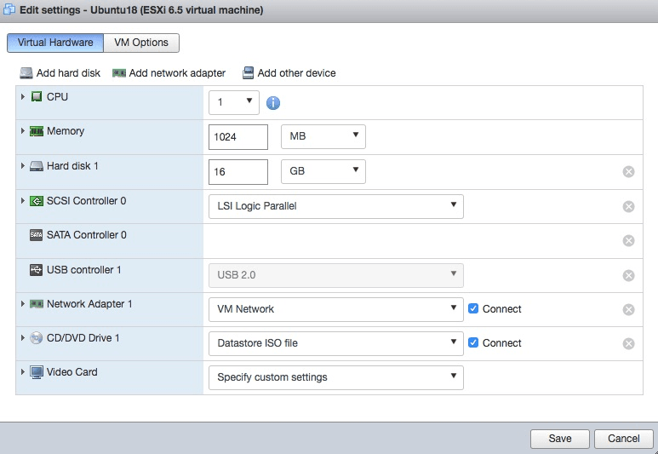Remove SCSI Controller 0 device
Image resolution: width=658 pixels, height=454 pixels.
629,206
